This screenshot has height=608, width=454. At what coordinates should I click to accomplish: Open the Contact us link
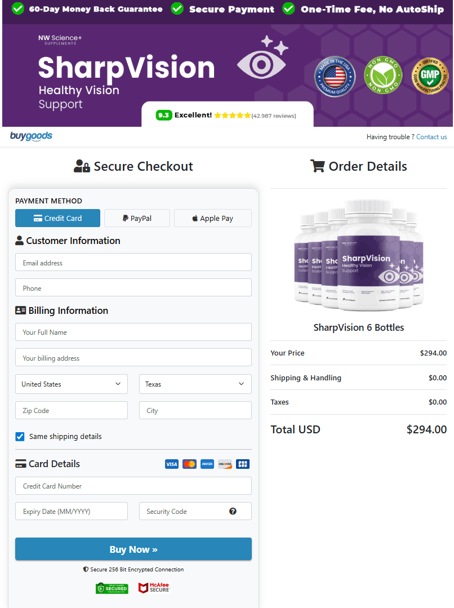click(431, 137)
